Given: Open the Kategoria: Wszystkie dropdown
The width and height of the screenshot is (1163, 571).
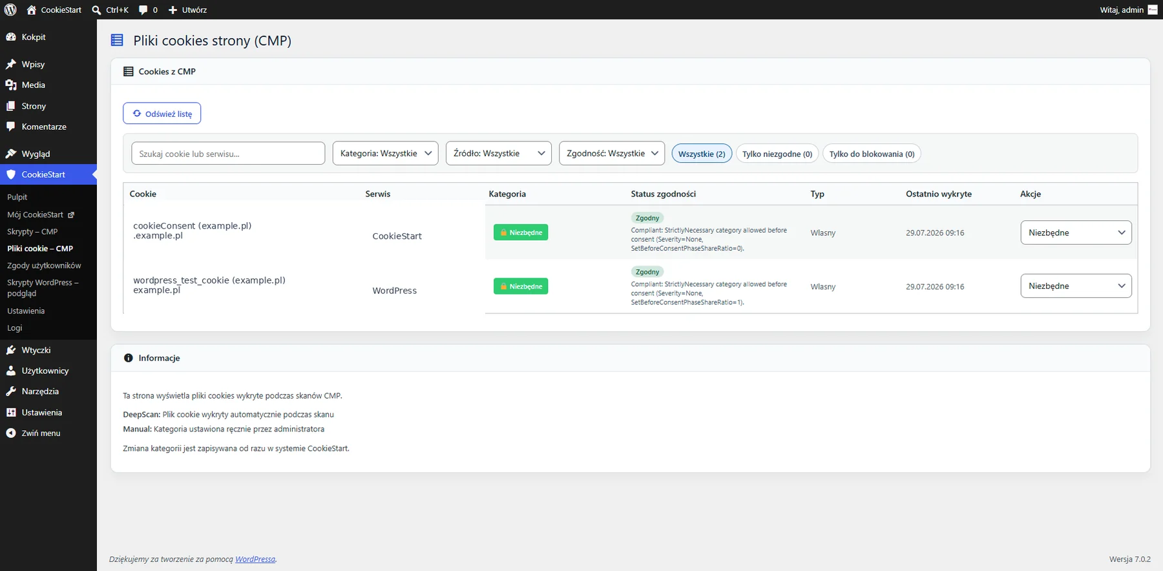Looking at the screenshot, I should [x=386, y=154].
